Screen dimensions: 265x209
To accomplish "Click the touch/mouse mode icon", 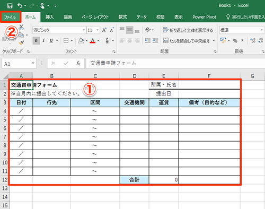I will [x=42, y=6].
